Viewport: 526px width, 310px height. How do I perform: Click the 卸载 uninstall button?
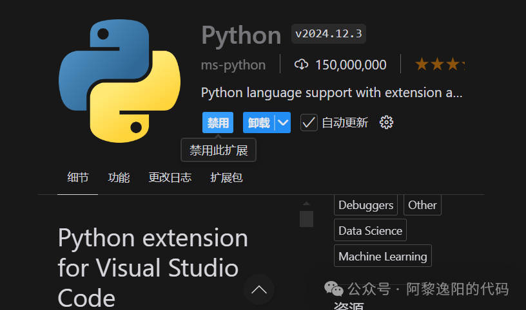258,122
